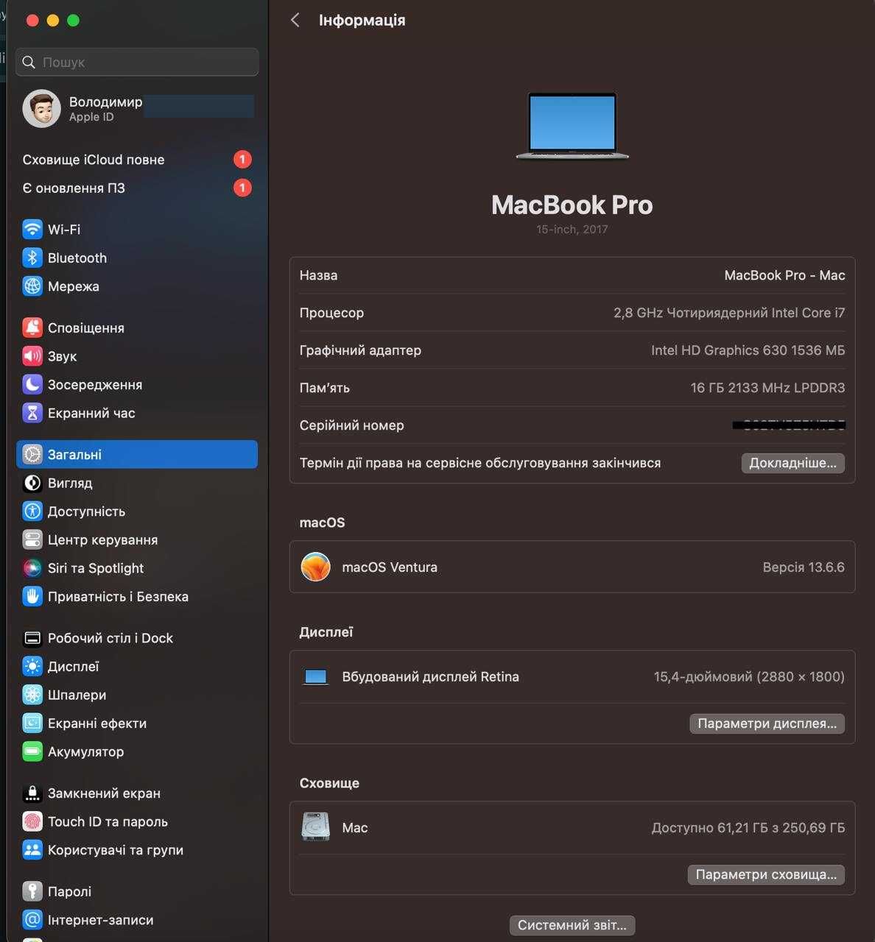Click the Інформація page title

coord(362,21)
